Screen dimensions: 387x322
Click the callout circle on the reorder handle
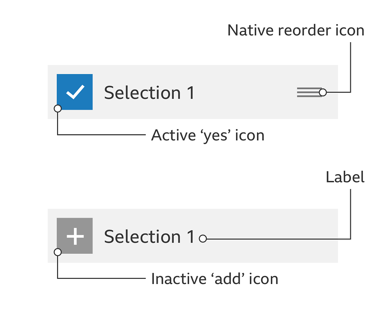coord(323,92)
